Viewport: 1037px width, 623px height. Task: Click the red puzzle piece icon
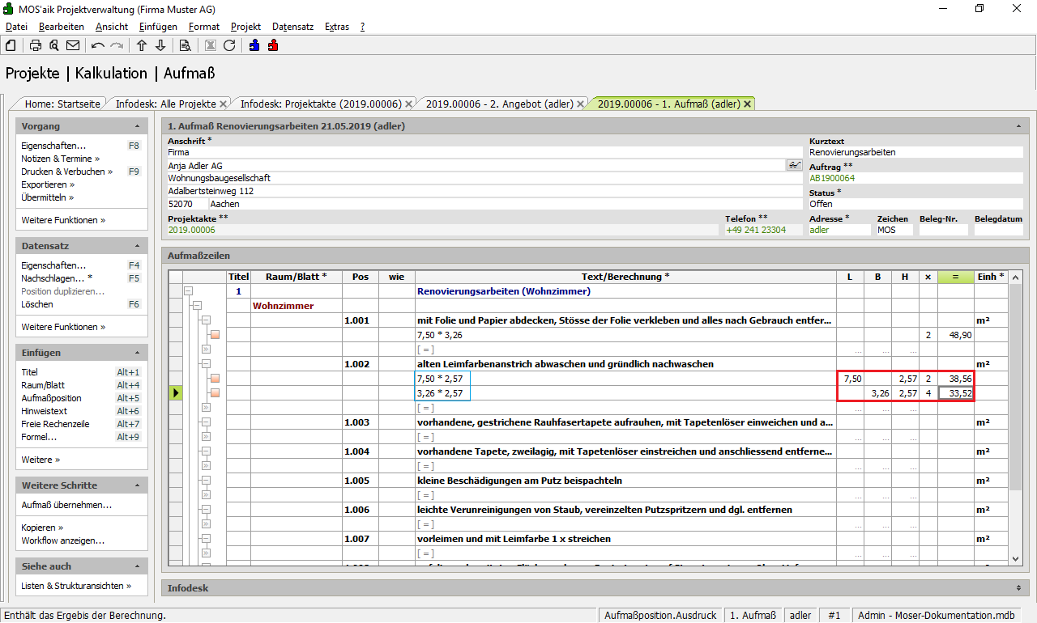[x=273, y=45]
